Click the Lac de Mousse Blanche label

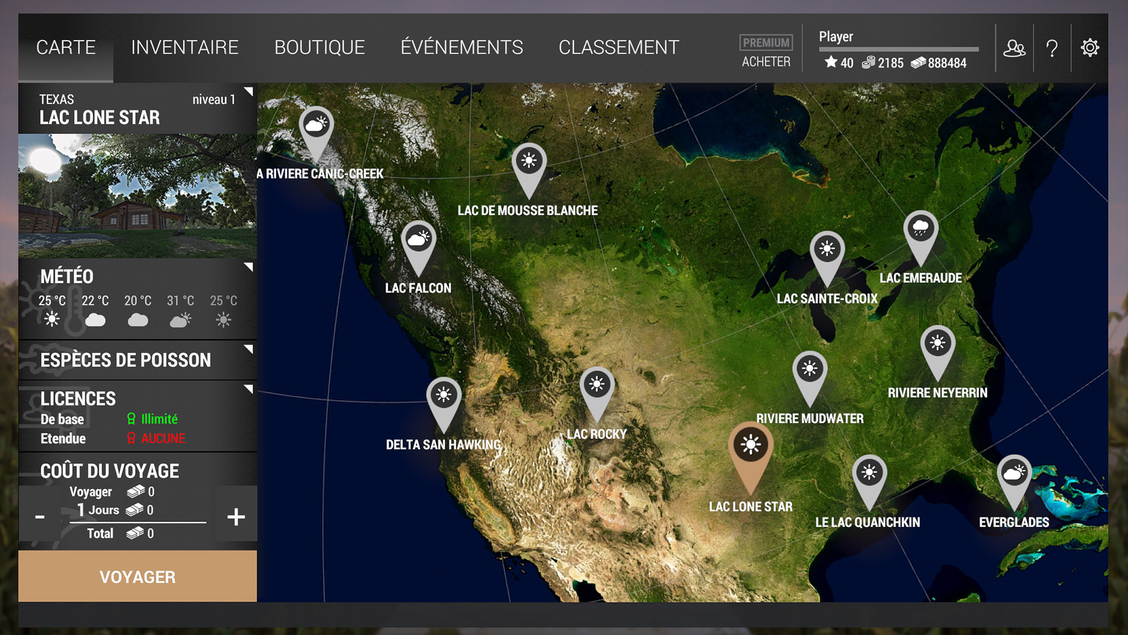(x=528, y=210)
